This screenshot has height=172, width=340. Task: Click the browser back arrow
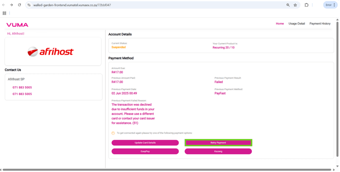4,5
